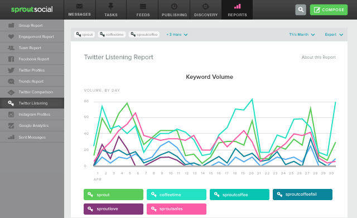Click the Trends Report bubble icon
357x218 pixels.
[11, 81]
